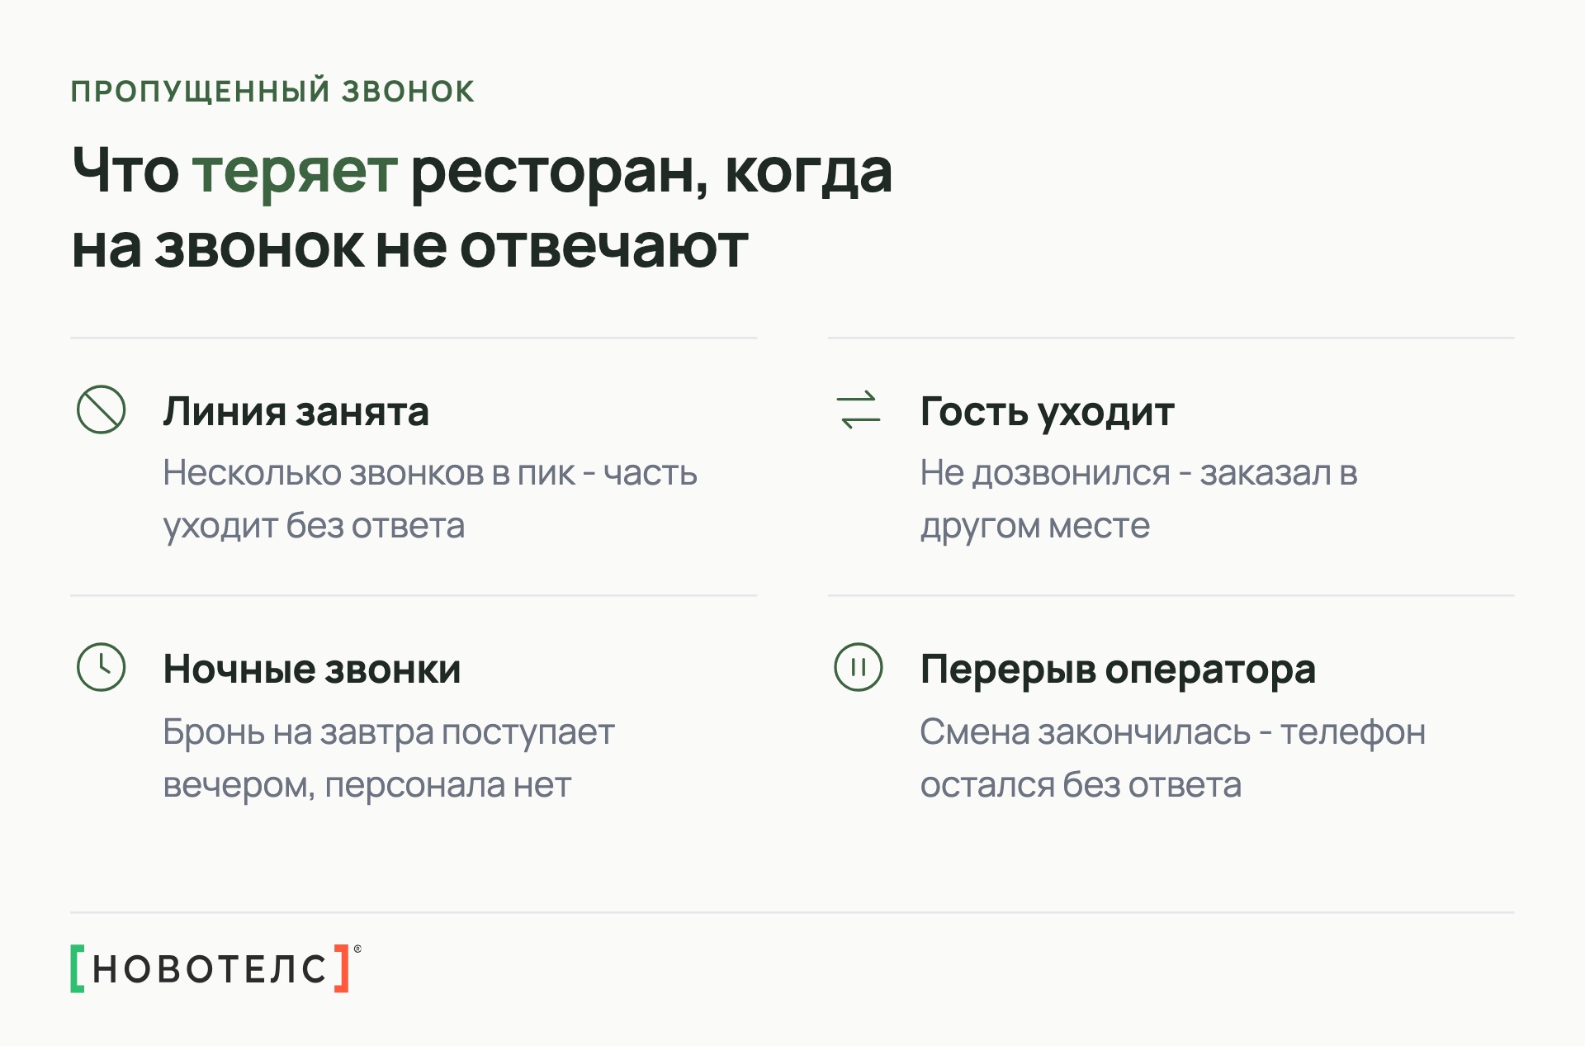This screenshot has height=1046, width=1585.
Task: Click the text Не дозвонился - заказал в
Action: (1139, 473)
